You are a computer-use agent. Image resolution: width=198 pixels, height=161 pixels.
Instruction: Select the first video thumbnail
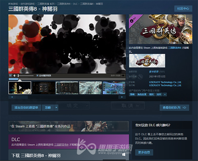(20, 88)
